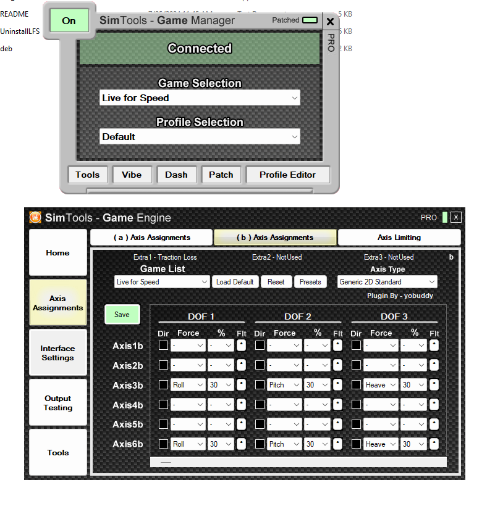
Task: Click the horizontal scrollbar under the axis grid
Action: (x=298, y=462)
